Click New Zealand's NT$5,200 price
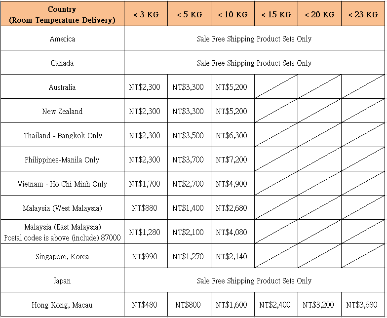387x318 pixels. [232, 111]
